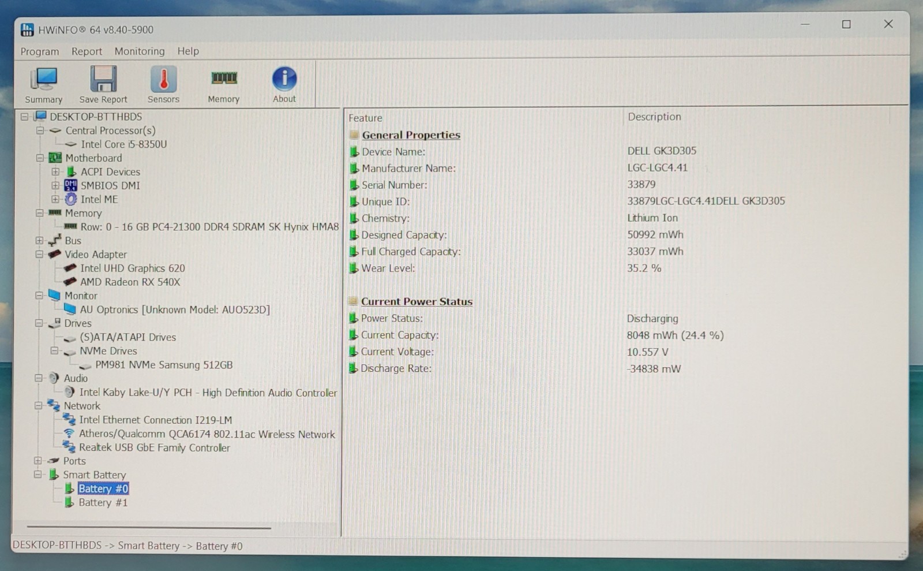Click the Monitor node icon

(x=55, y=295)
